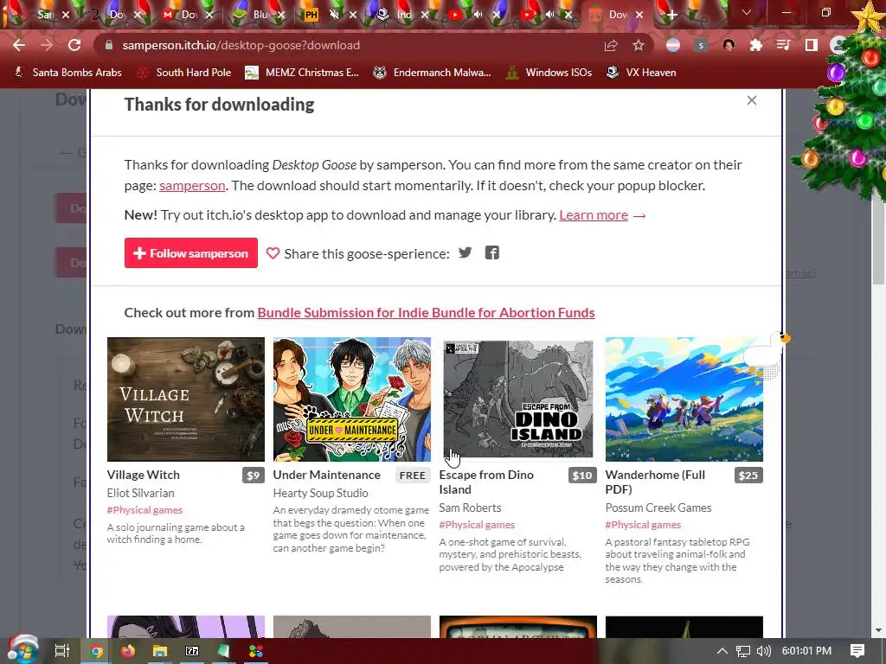Go back with the browser back arrow
Screen dimensions: 886x664
(x=19, y=45)
